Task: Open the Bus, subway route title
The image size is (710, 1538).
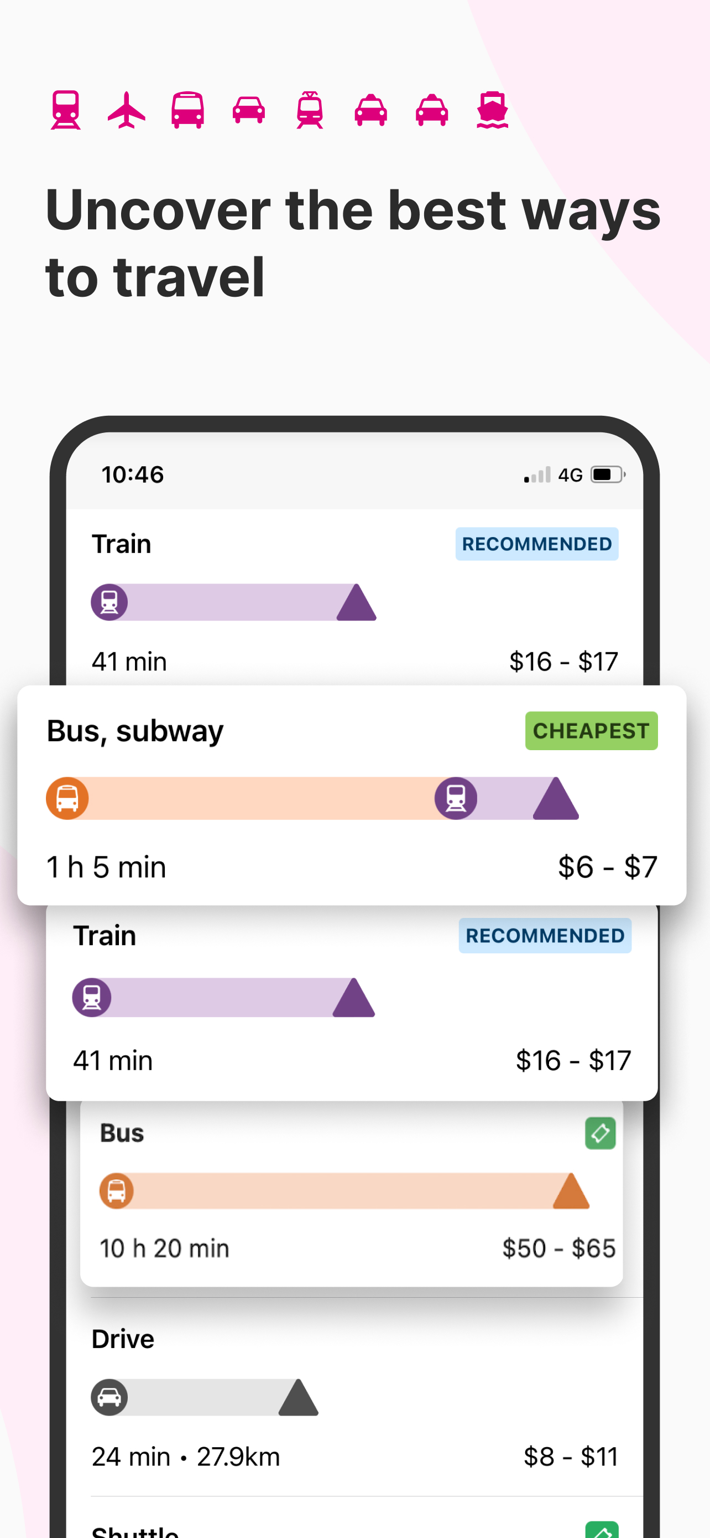Action: click(x=135, y=731)
